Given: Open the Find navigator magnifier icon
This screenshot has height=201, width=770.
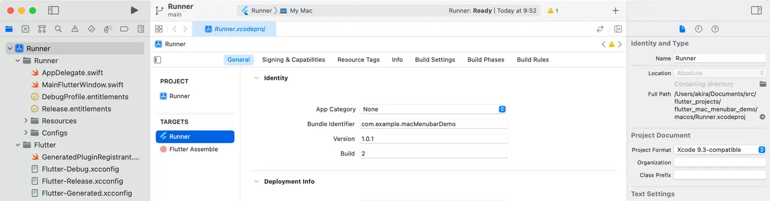Looking at the screenshot, I should tap(58, 29).
